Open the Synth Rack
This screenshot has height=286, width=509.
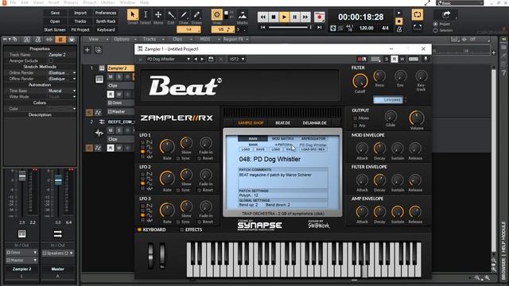click(106, 21)
